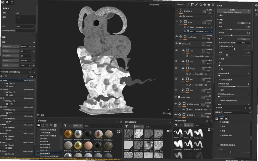Click the third icon in top-left properties toolbar

click(12, 2)
